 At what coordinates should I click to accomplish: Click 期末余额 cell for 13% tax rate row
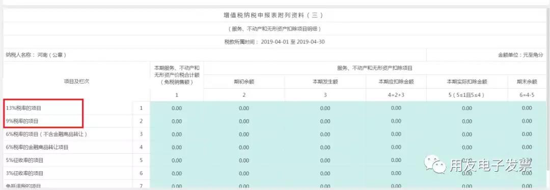pos(527,108)
